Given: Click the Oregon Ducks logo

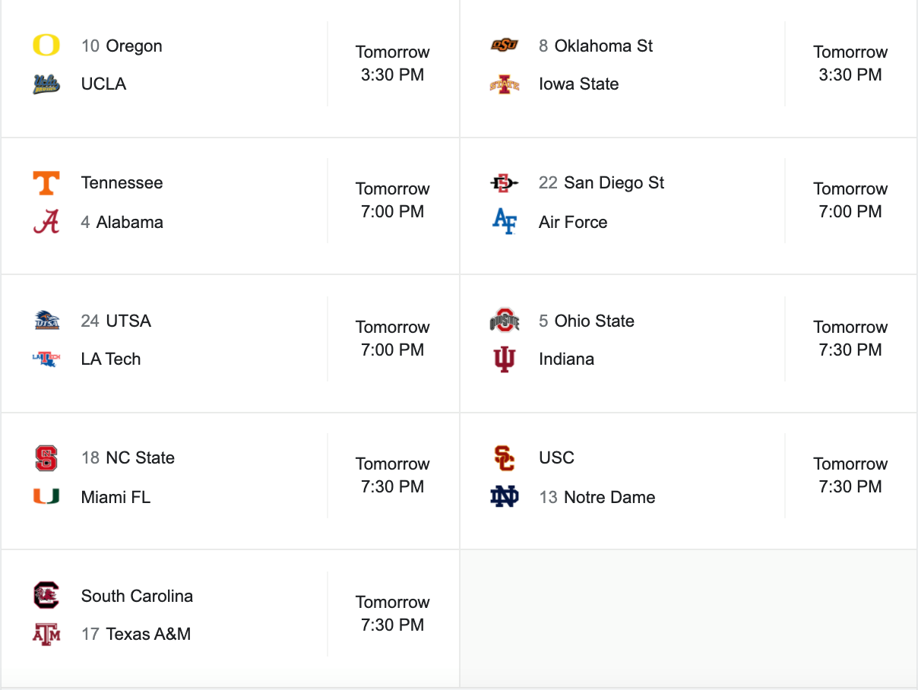Looking at the screenshot, I should pyautogui.click(x=46, y=46).
